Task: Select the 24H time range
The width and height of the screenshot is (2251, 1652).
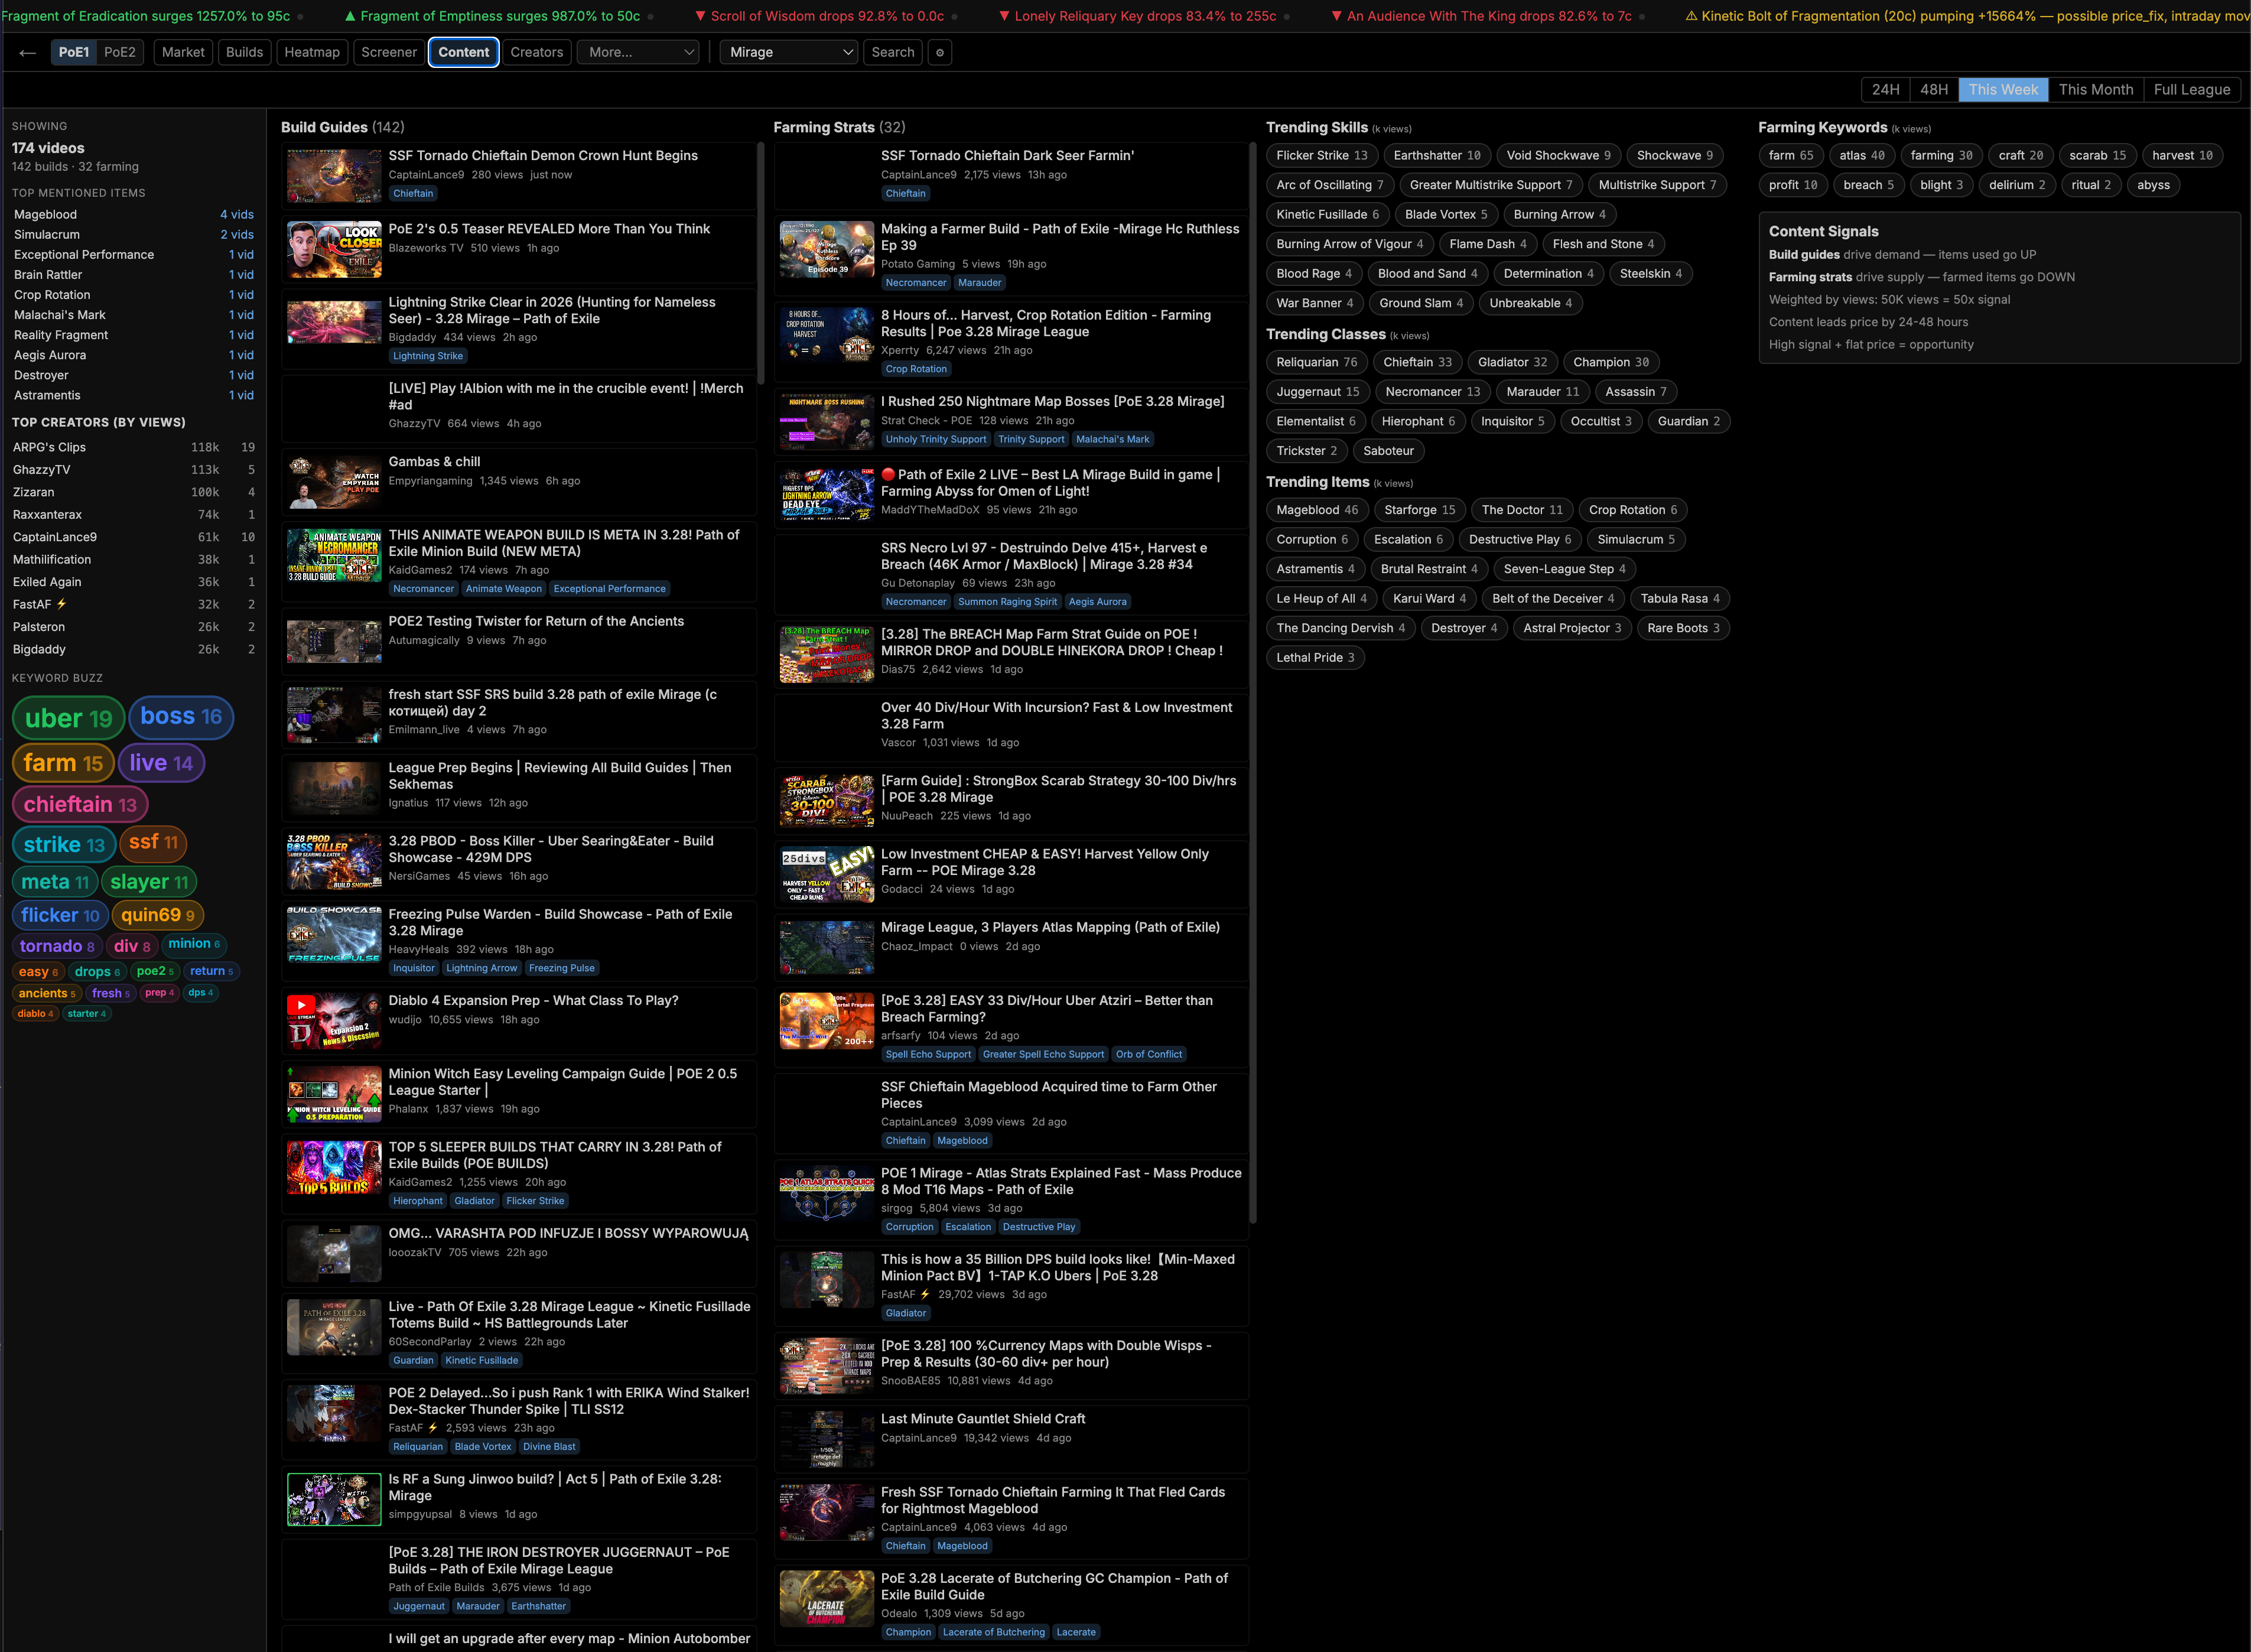Action: [x=1885, y=90]
